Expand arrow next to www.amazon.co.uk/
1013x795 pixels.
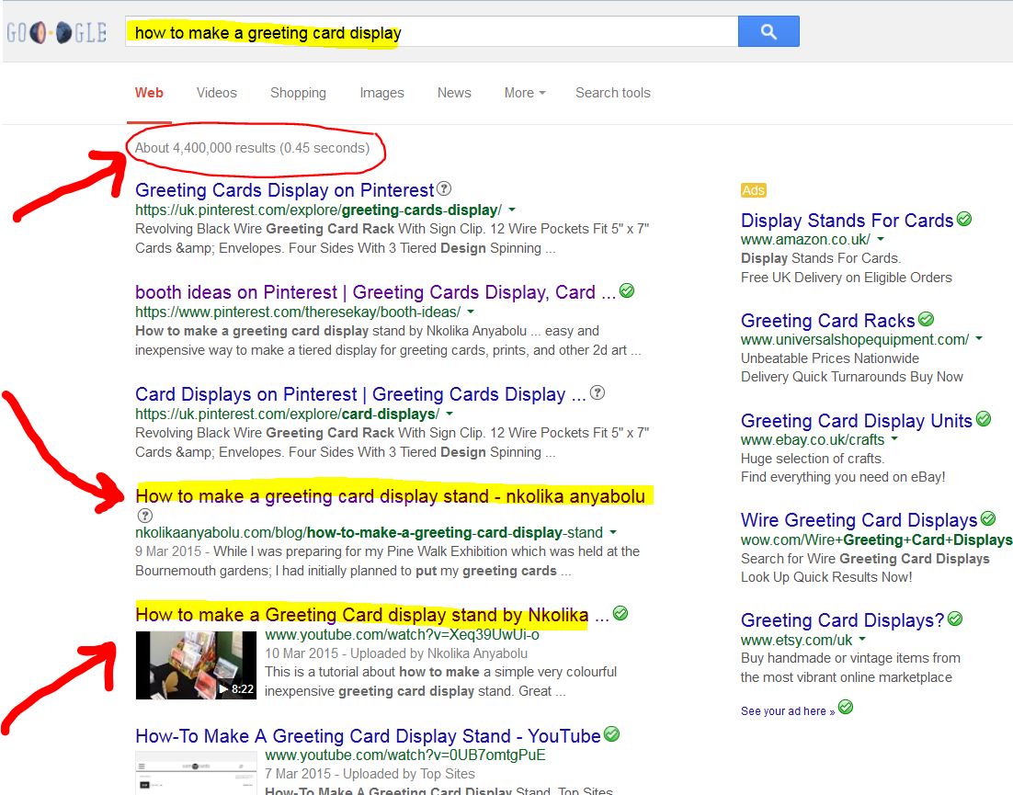[880, 239]
